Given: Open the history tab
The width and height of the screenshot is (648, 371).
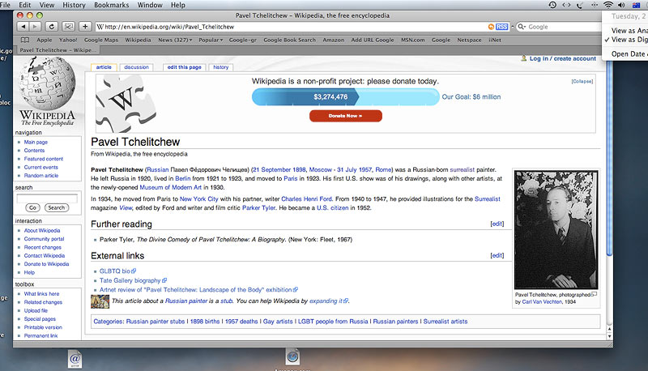Looking at the screenshot, I should click(220, 67).
